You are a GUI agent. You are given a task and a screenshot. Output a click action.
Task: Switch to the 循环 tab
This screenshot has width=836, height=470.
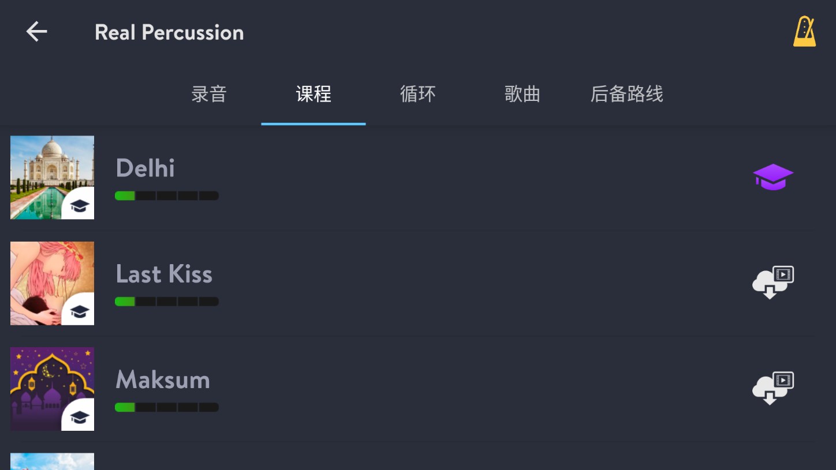417,94
